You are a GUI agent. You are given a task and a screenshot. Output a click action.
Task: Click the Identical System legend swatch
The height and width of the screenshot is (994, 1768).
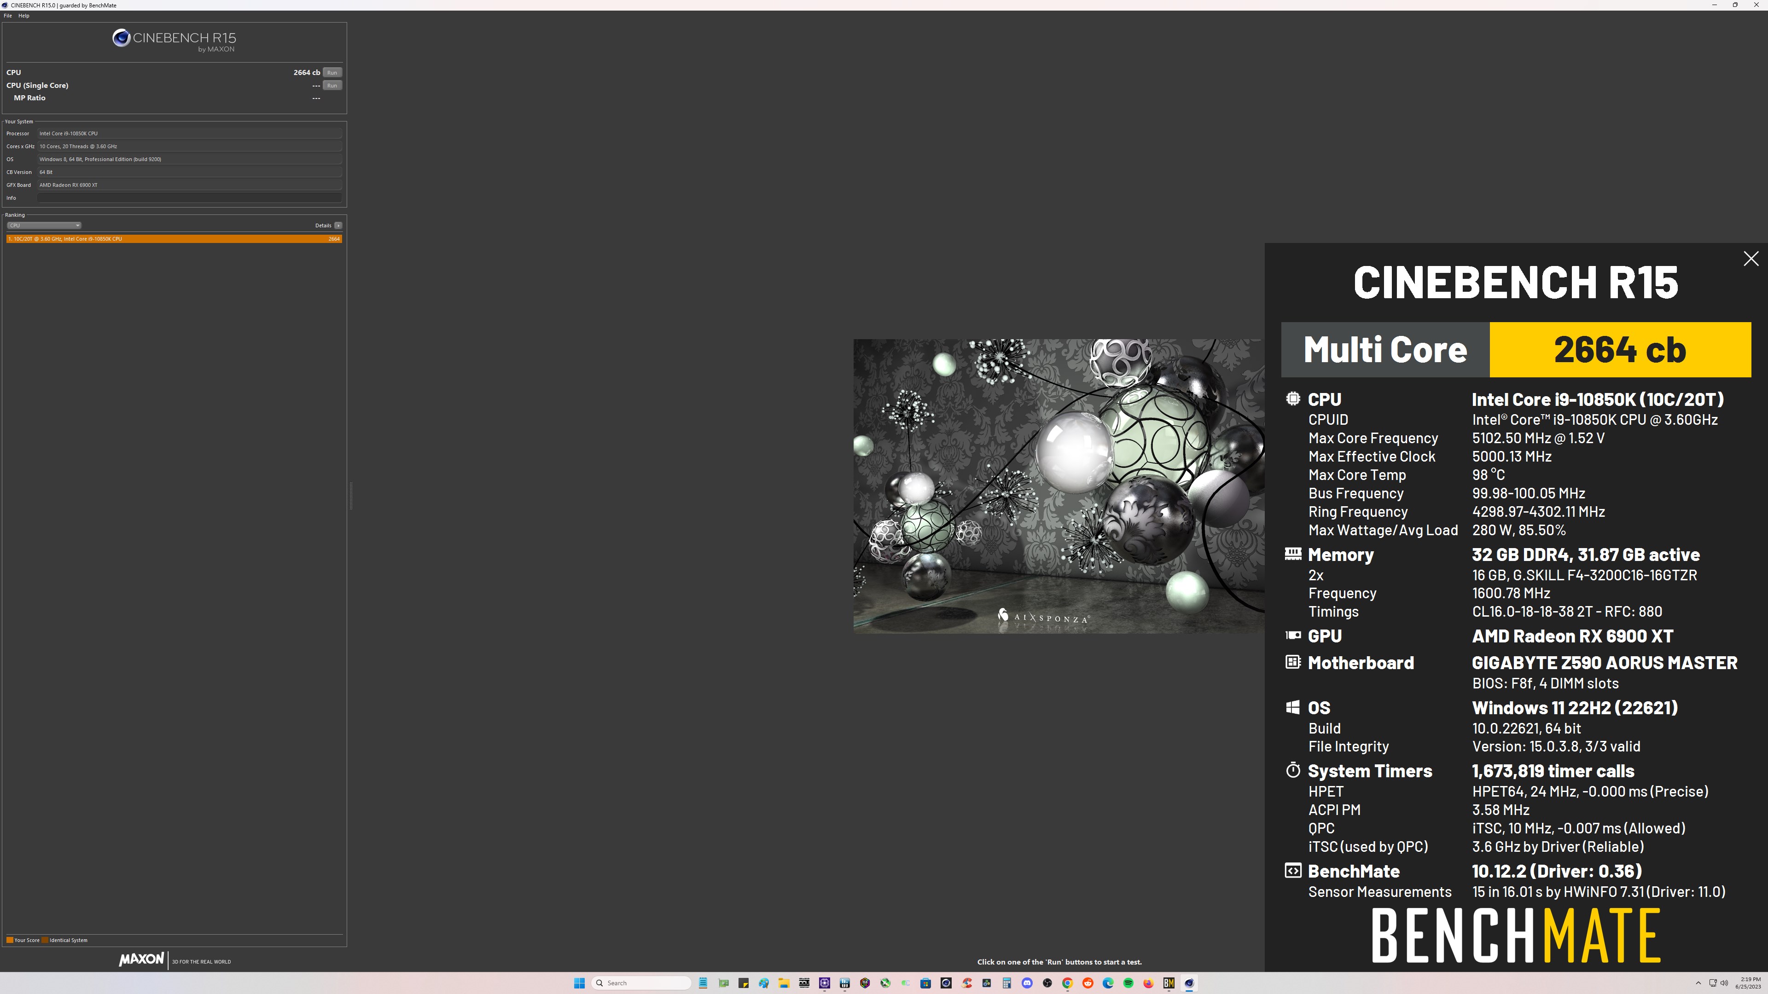pyautogui.click(x=45, y=940)
